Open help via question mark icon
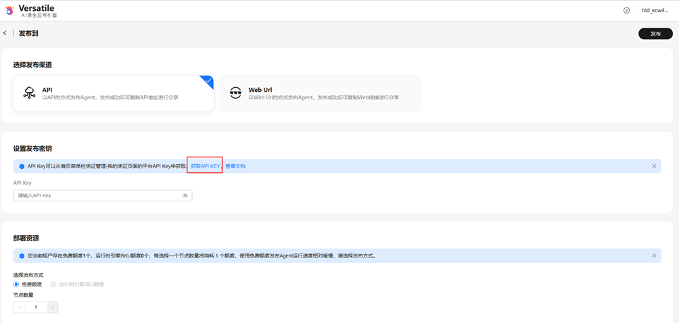The image size is (679, 323). pos(626,10)
